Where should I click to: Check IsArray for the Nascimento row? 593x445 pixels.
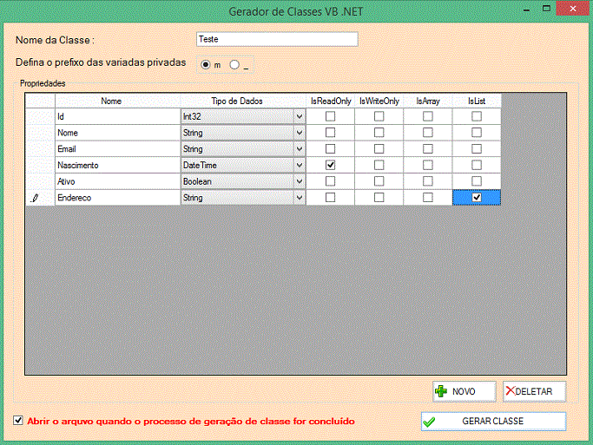click(428, 165)
